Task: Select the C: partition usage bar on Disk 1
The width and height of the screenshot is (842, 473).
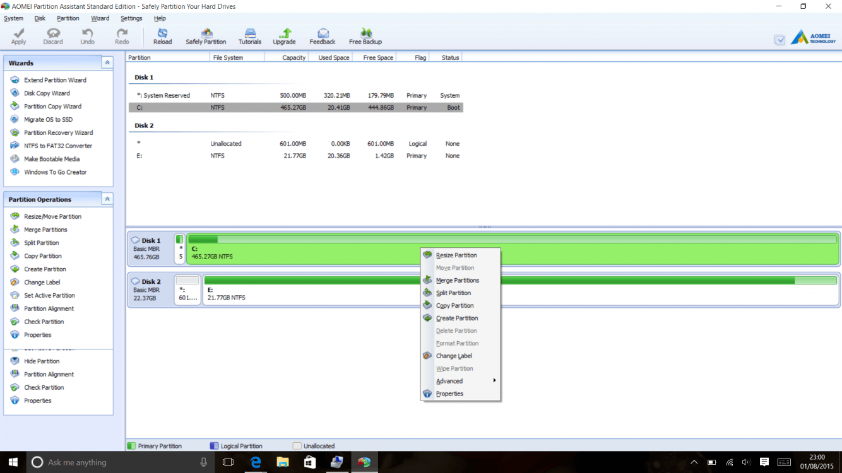Action: click(x=513, y=240)
